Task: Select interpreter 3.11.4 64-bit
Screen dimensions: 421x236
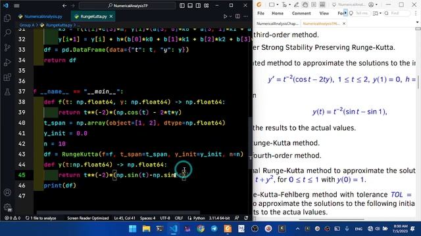Action: (219, 218)
